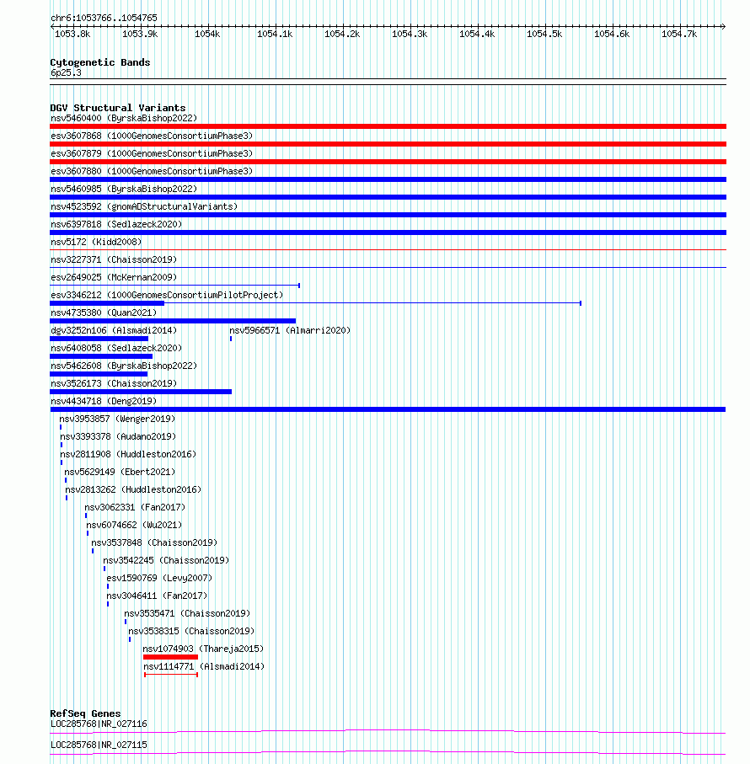
Task: Click the 1053.8k ruler tick label
Action: (72, 34)
